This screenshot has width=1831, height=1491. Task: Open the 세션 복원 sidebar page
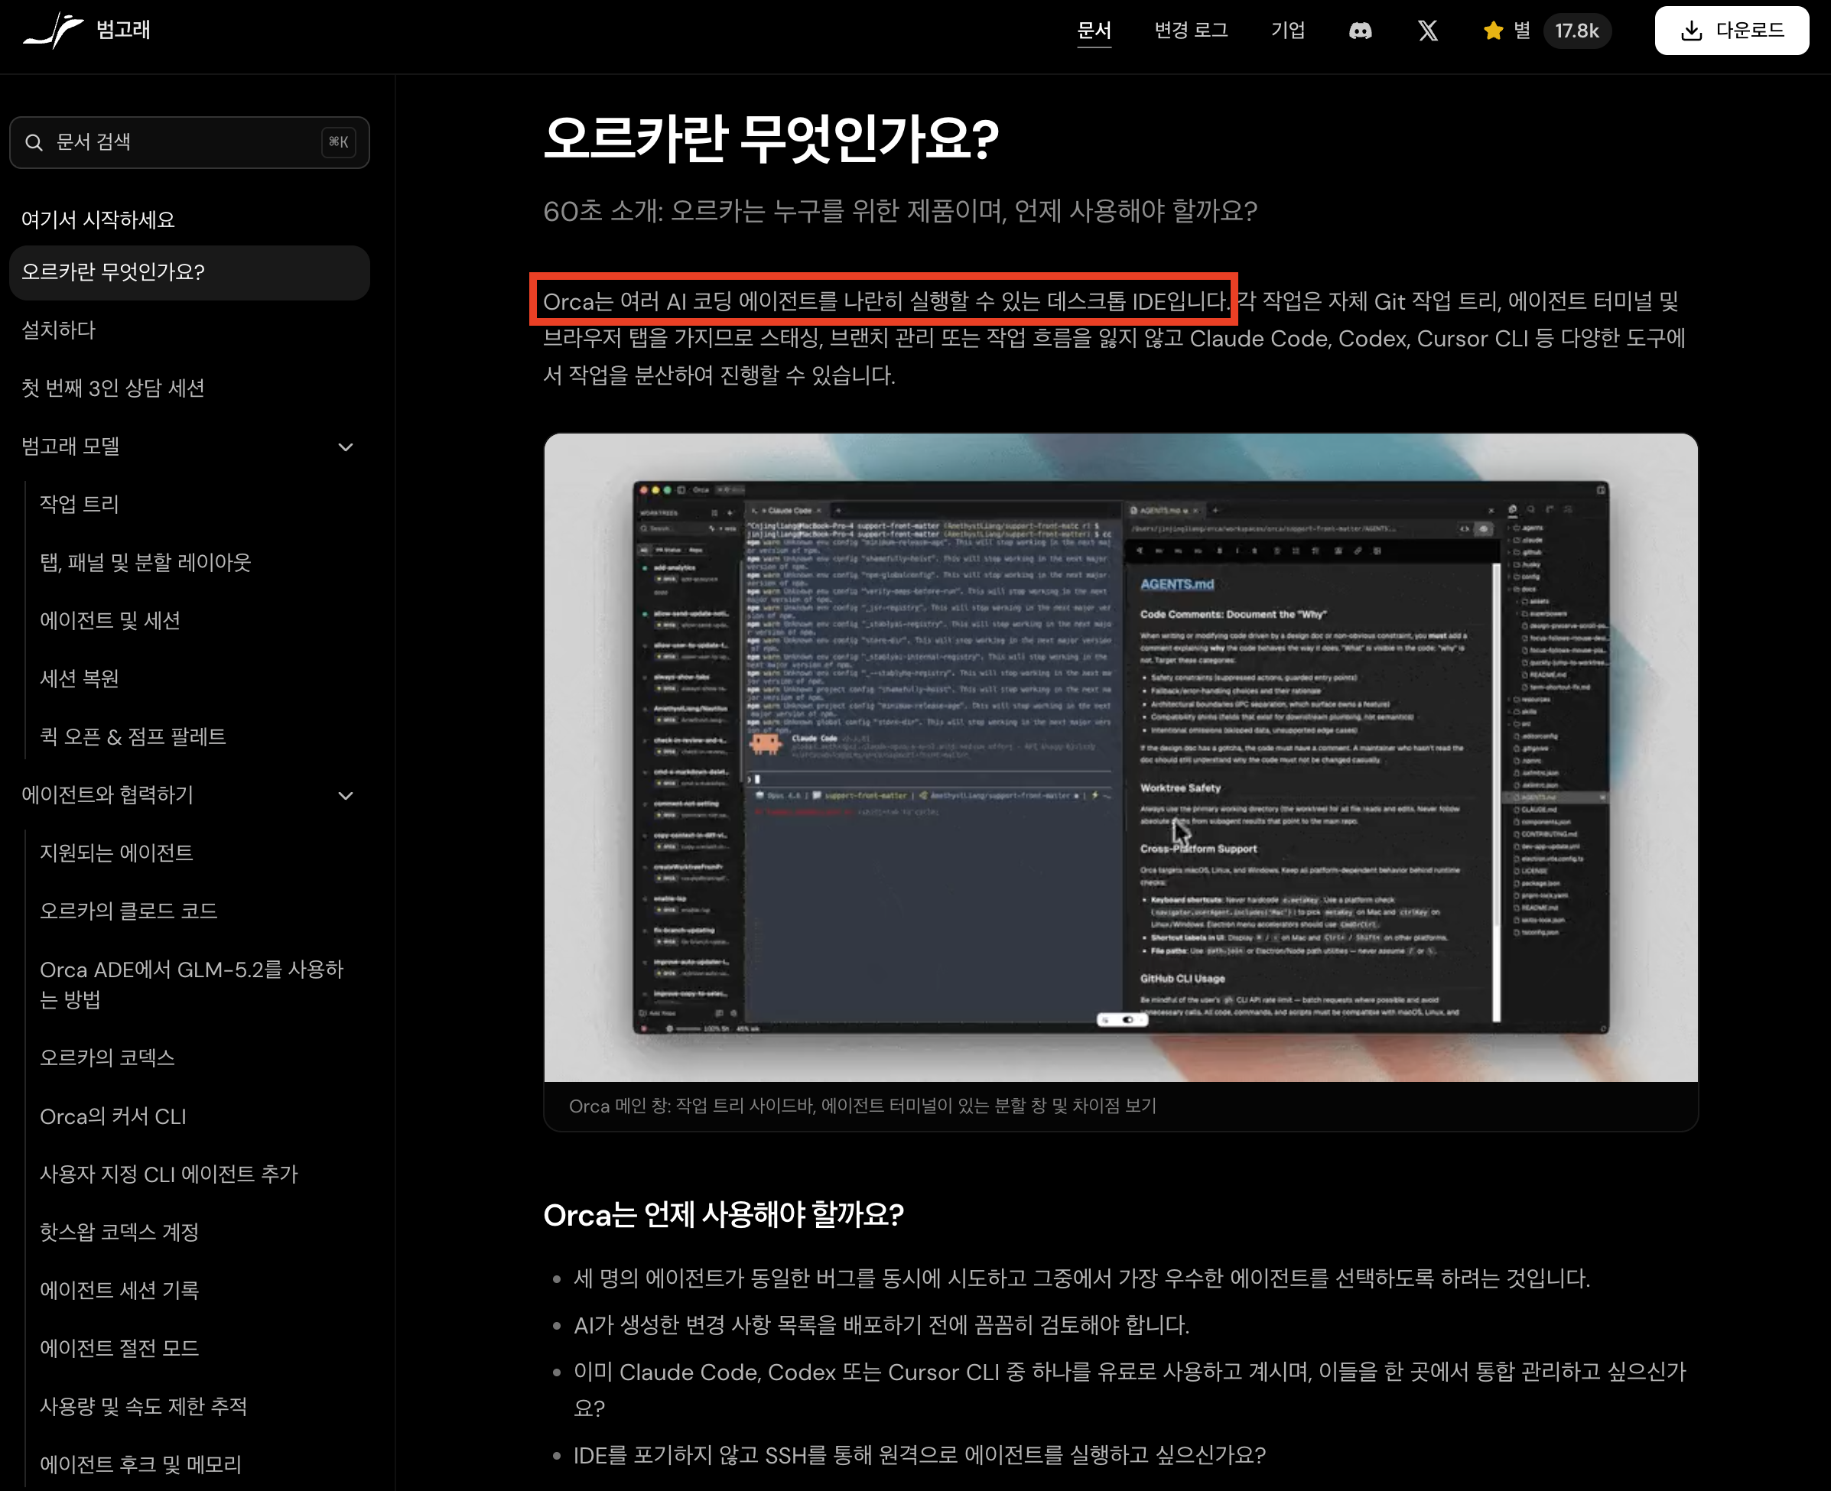pos(79,678)
